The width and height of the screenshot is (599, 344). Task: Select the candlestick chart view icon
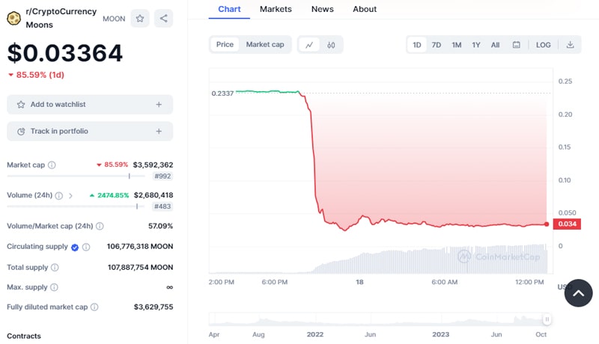[x=331, y=45]
